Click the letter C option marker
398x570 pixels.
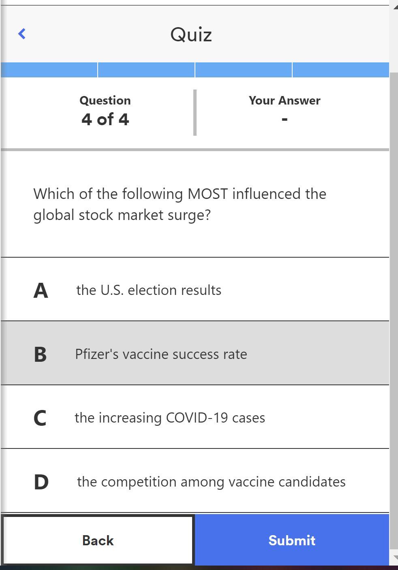40,418
